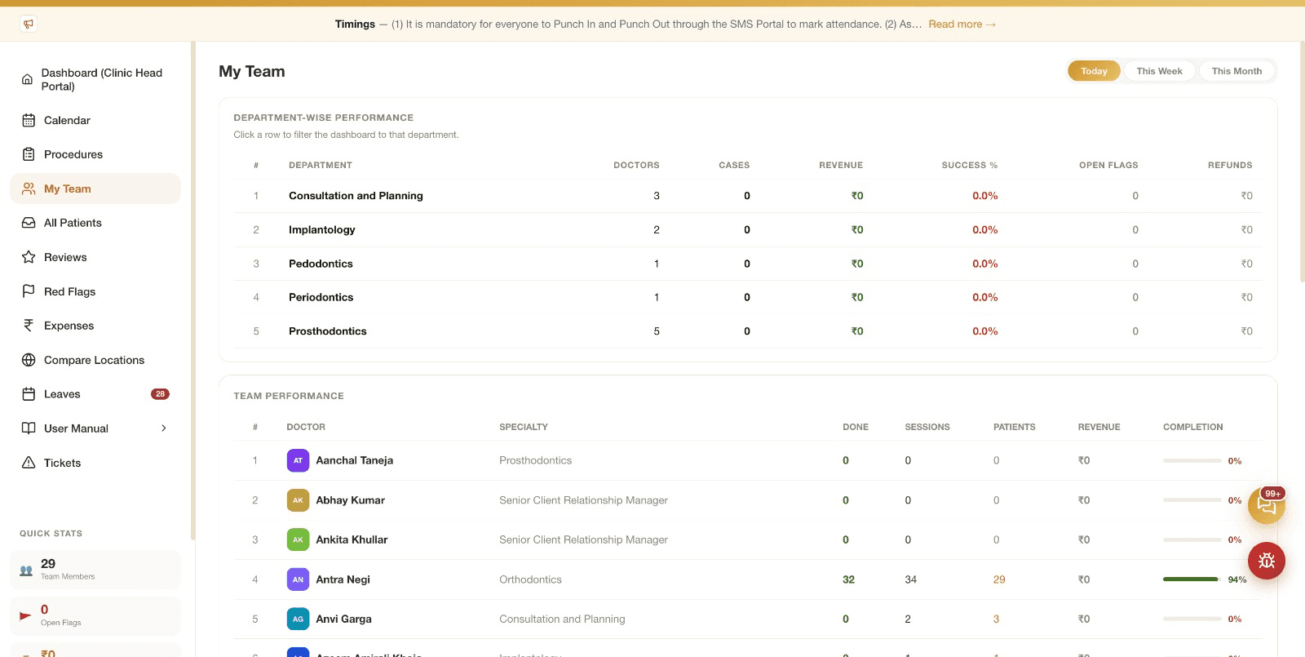Select the Today time filter
This screenshot has width=1305, height=657.
click(1094, 71)
